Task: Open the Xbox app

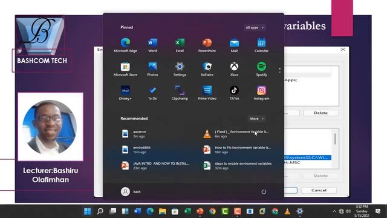Action: click(234, 69)
